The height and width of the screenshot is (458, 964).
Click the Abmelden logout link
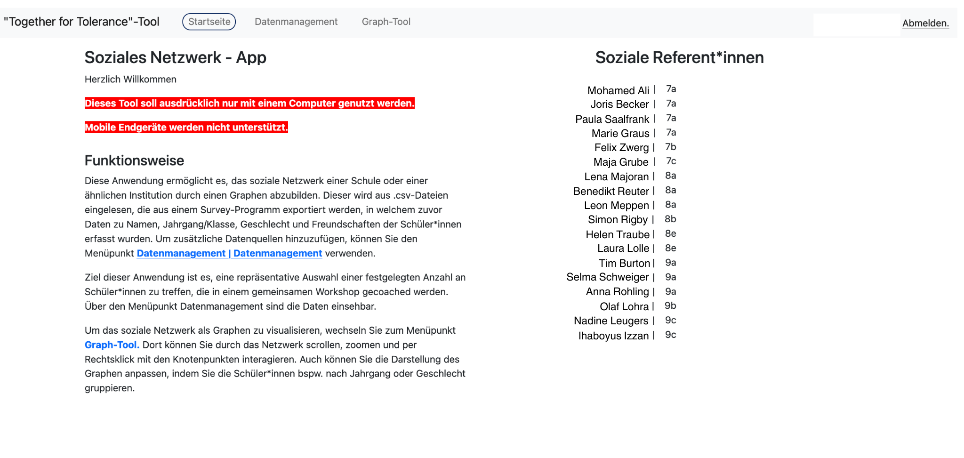tap(925, 23)
